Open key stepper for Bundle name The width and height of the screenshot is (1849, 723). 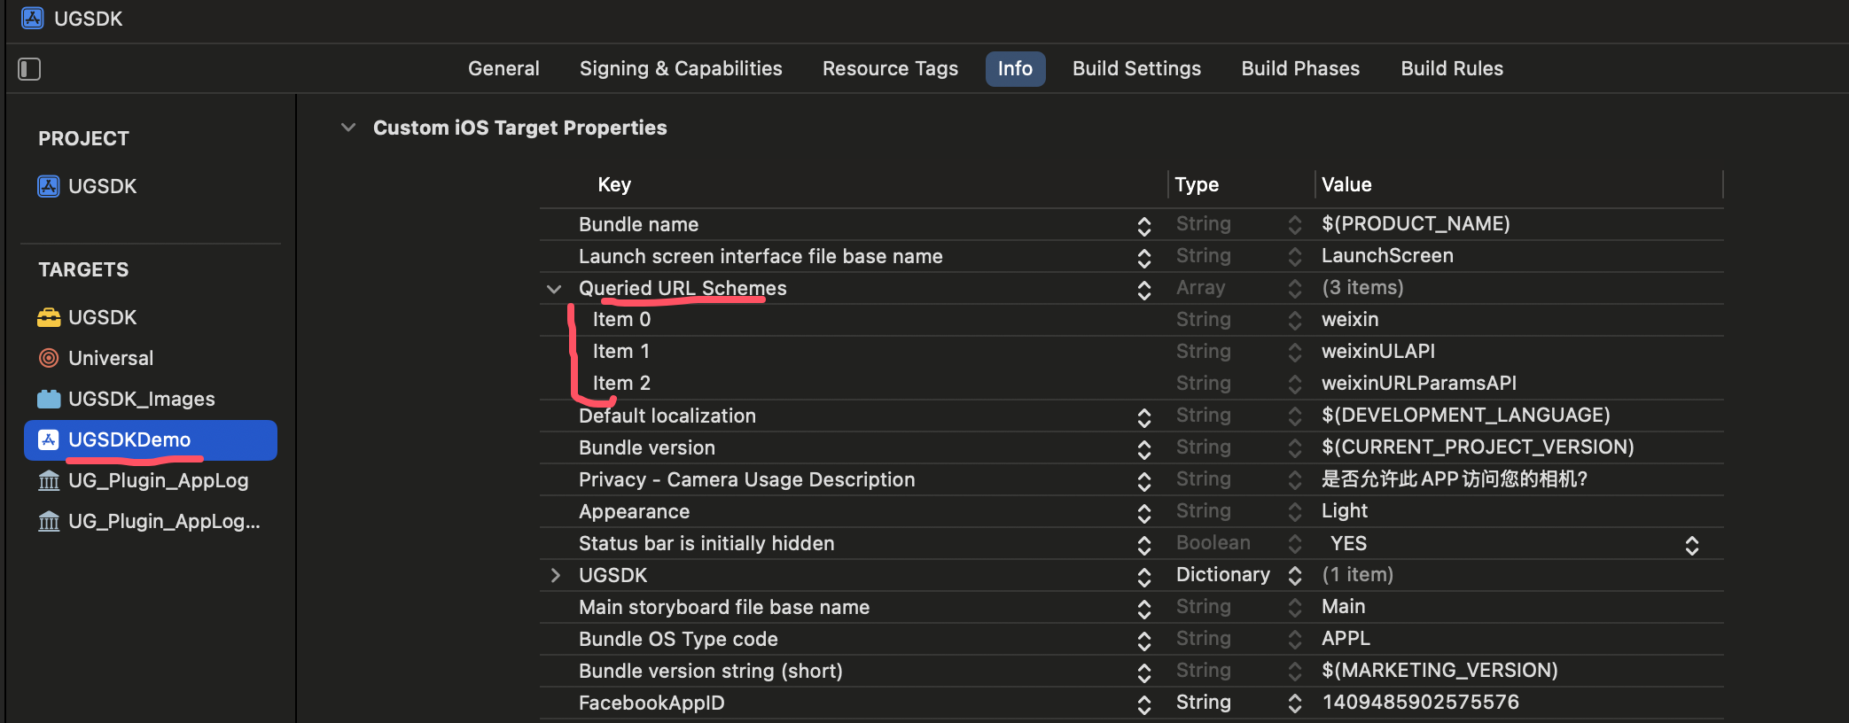[x=1144, y=226]
